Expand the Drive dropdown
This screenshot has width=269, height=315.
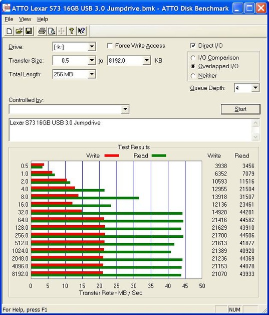[92, 47]
